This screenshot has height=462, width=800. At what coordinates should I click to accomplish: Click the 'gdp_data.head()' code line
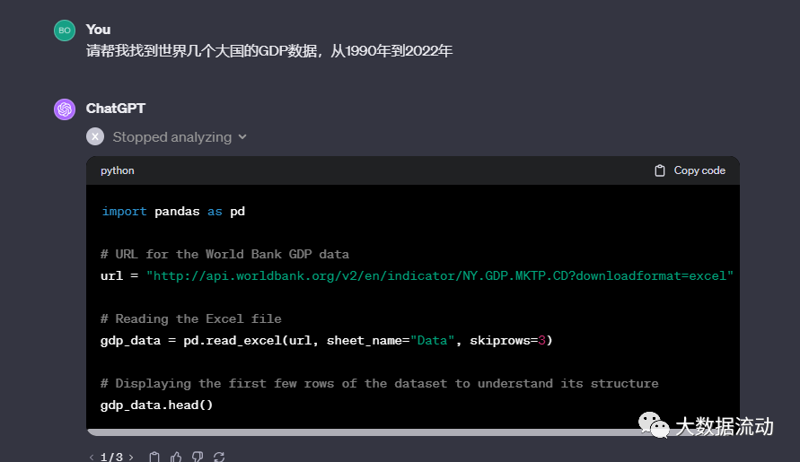pos(156,405)
